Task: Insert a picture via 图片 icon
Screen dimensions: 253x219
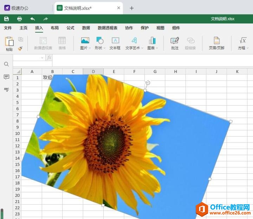Action: tap(85, 41)
